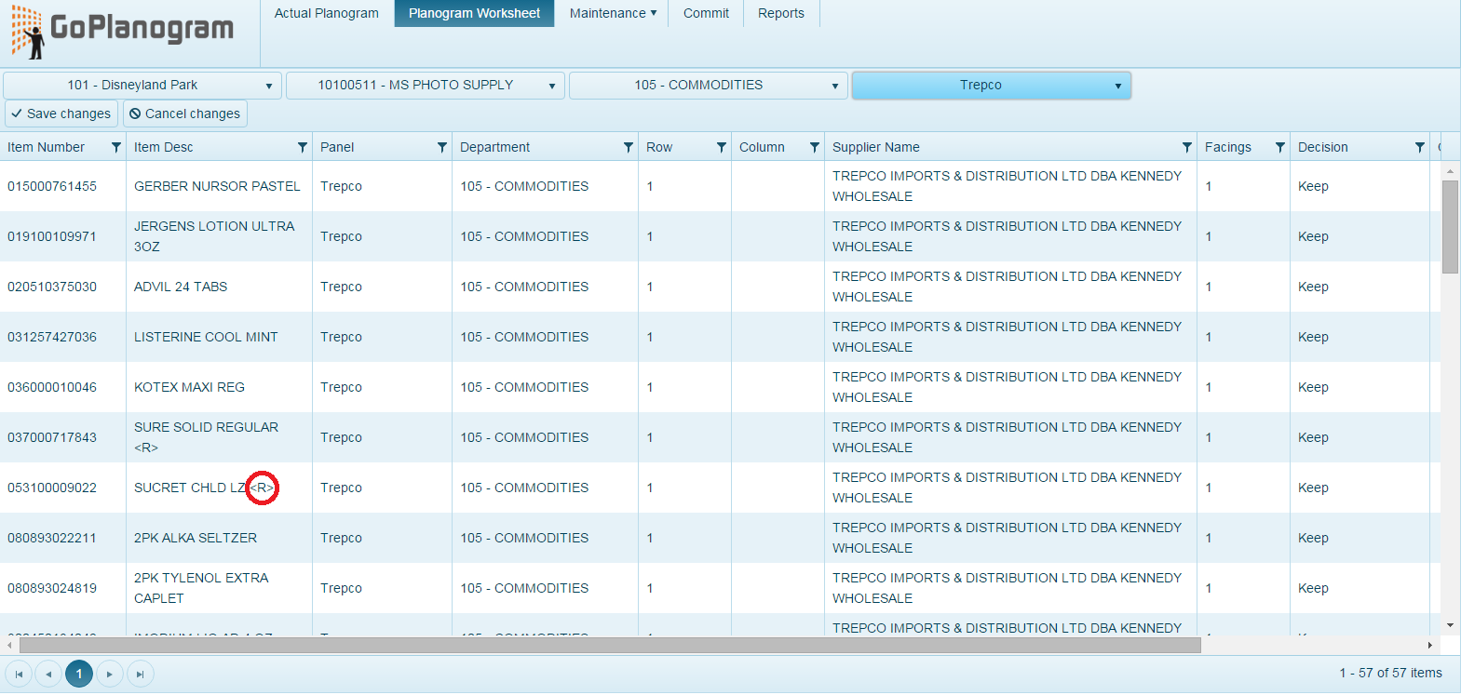Open filter for Item Desc column
The image size is (1461, 695).
pyautogui.click(x=302, y=147)
